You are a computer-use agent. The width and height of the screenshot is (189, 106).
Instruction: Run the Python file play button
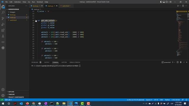178,6
